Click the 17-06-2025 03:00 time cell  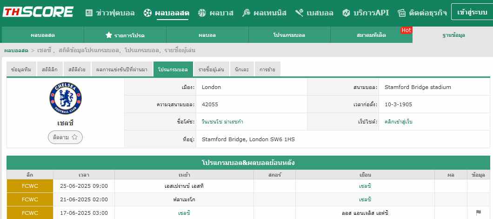click(84, 213)
